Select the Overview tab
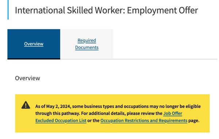 point(34,44)
